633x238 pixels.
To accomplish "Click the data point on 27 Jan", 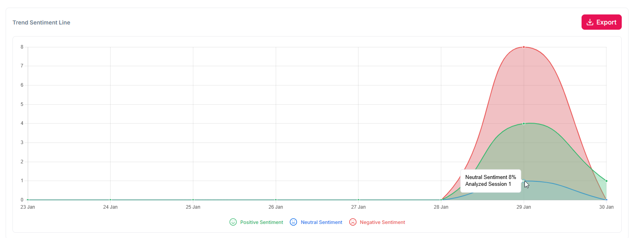I will click(358, 200).
